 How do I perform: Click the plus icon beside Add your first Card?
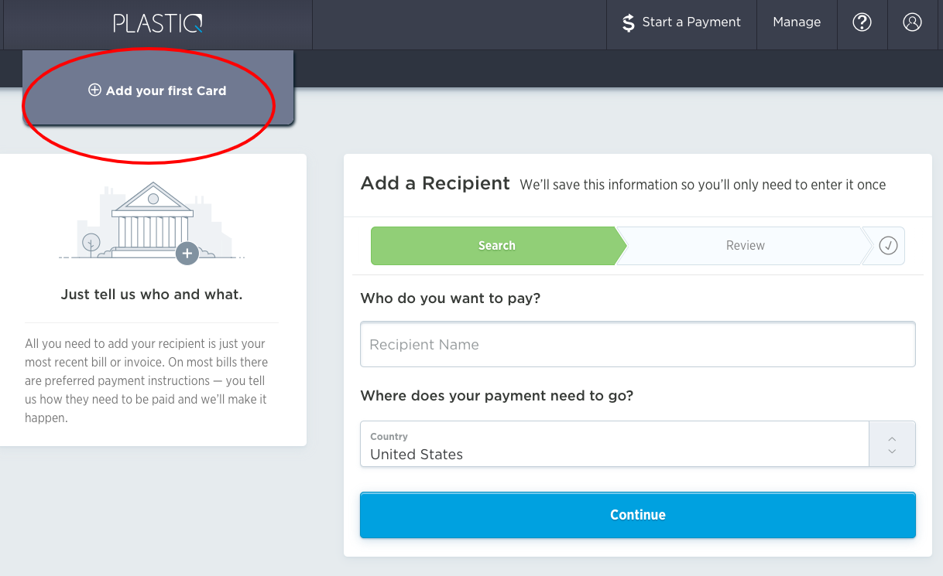94,90
